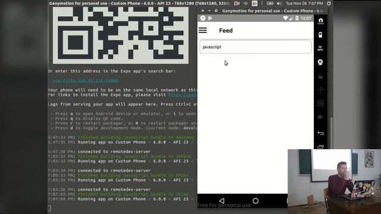Minimize the Genymotion emulator window
The height and width of the screenshot is (214, 381).
coord(209,11)
